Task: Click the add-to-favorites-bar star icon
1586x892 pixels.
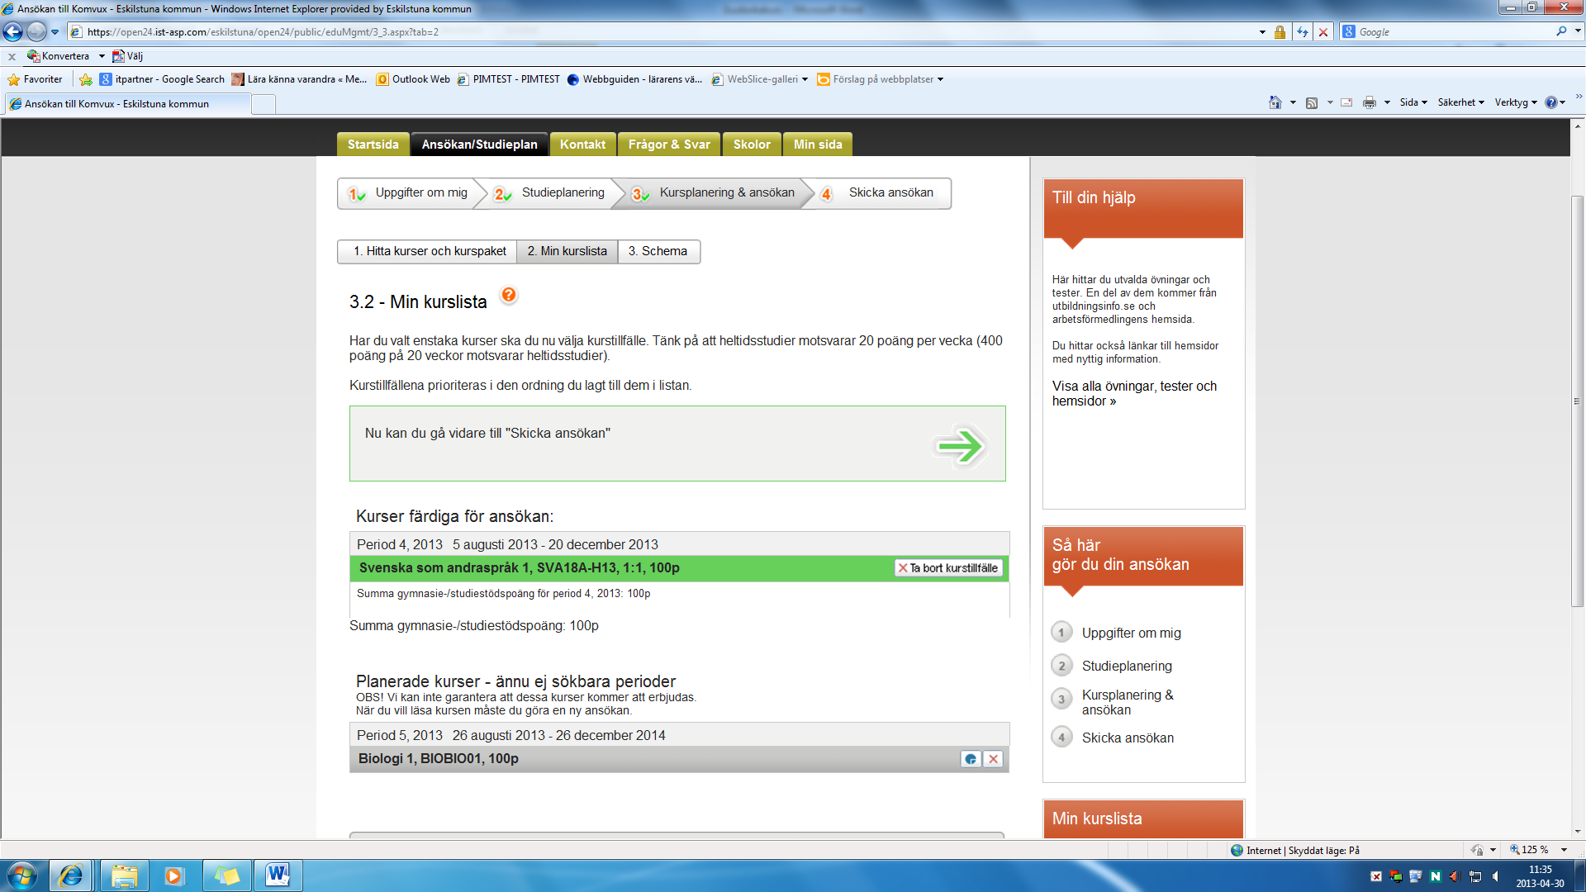Action: point(86,79)
